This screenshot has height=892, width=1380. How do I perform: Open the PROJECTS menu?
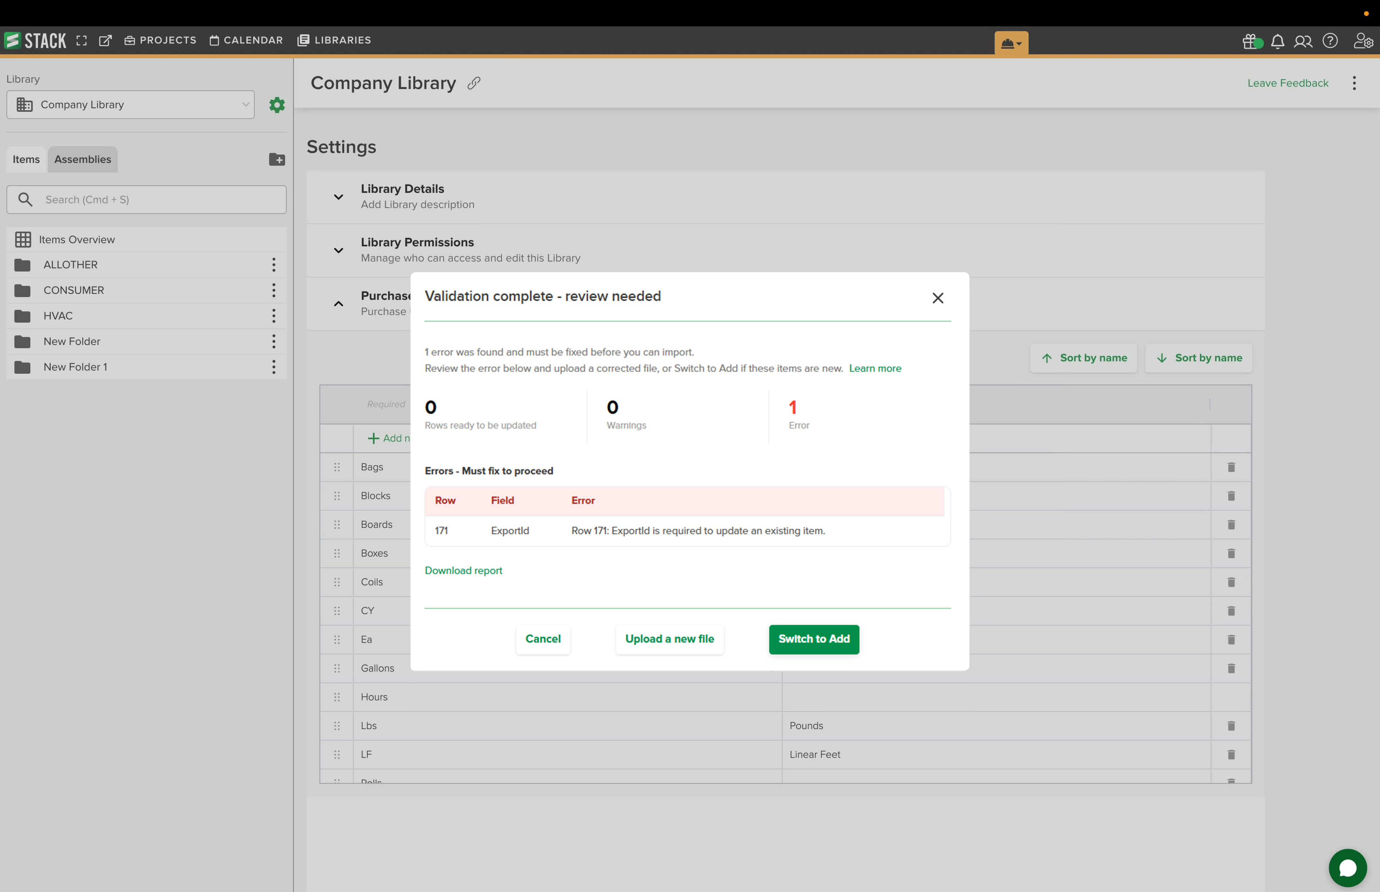[160, 40]
